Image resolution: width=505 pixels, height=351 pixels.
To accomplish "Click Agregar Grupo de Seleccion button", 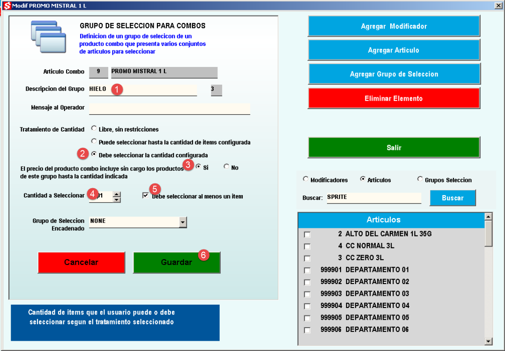I will (394, 74).
